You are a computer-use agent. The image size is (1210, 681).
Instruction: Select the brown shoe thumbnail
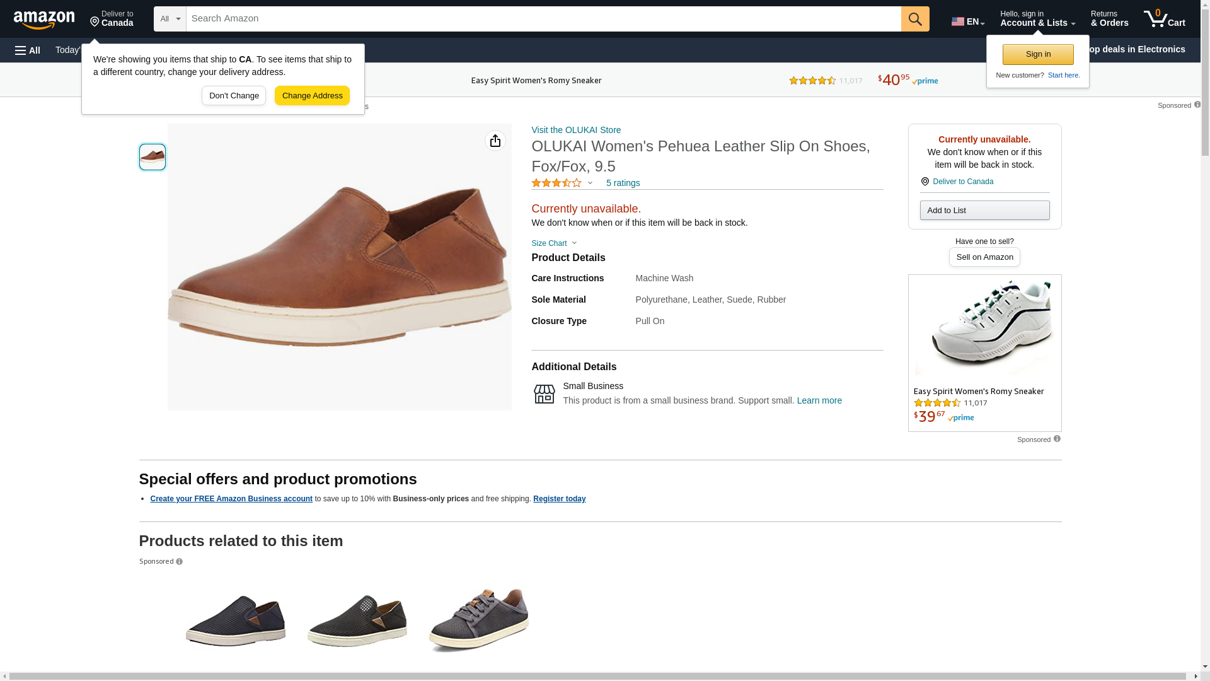tap(153, 157)
